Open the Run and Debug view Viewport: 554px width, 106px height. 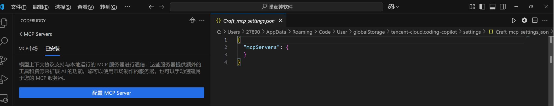[x=4, y=79]
